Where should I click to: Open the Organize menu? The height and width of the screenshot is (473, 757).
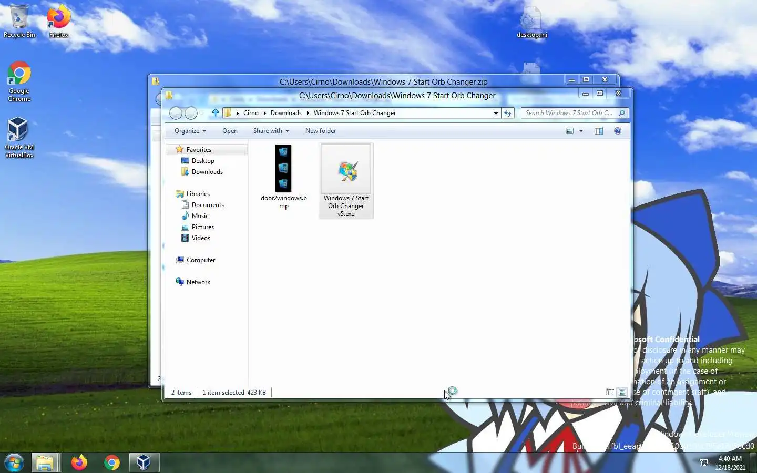coord(190,131)
